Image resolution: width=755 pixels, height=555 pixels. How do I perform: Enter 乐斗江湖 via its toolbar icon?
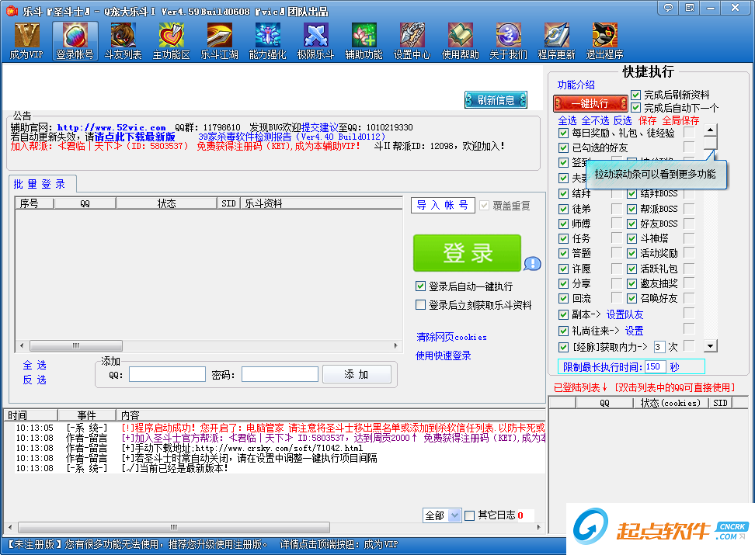(x=219, y=40)
